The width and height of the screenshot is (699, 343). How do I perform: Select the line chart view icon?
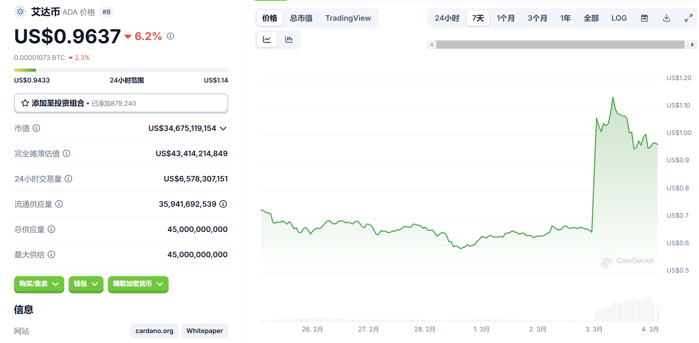point(267,39)
